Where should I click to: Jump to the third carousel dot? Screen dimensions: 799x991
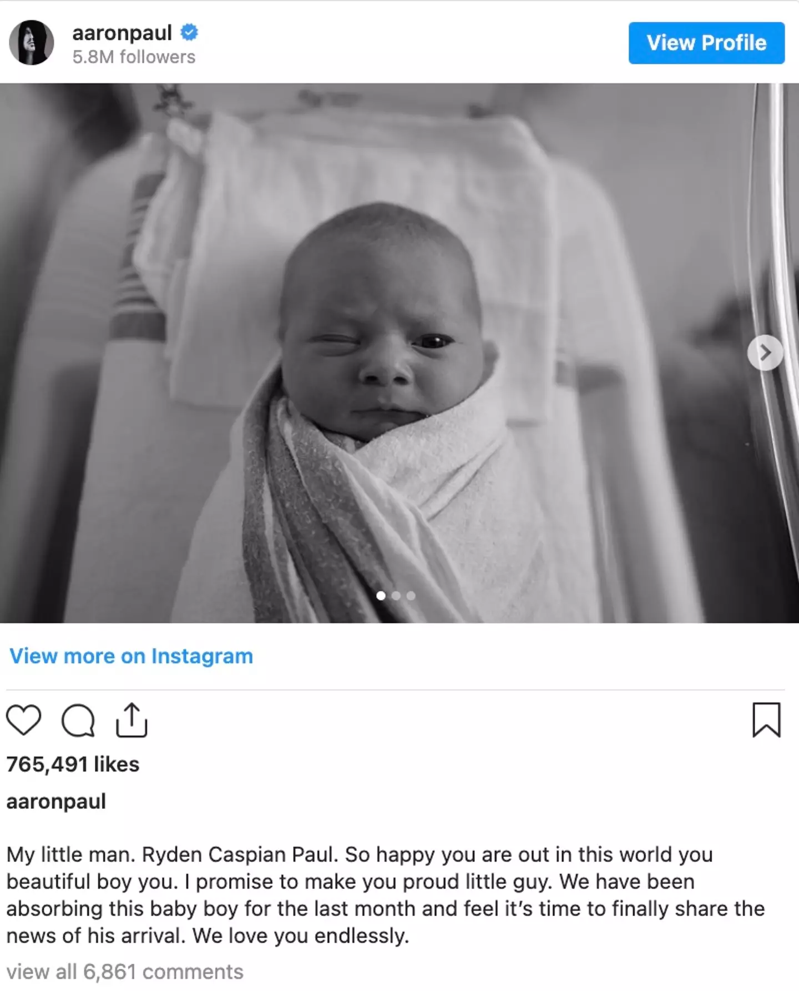click(x=411, y=596)
